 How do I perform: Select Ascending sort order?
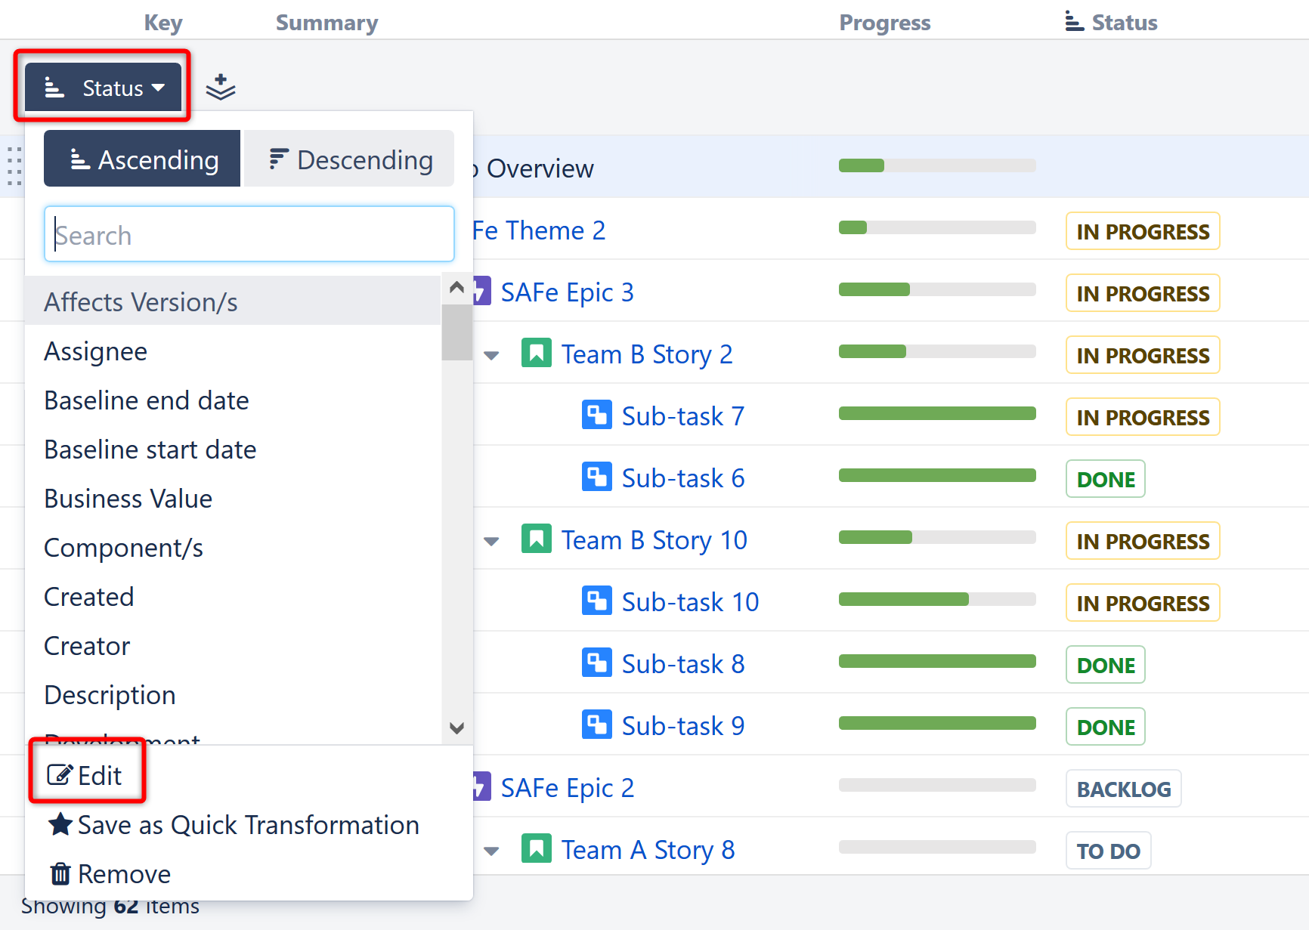point(142,159)
